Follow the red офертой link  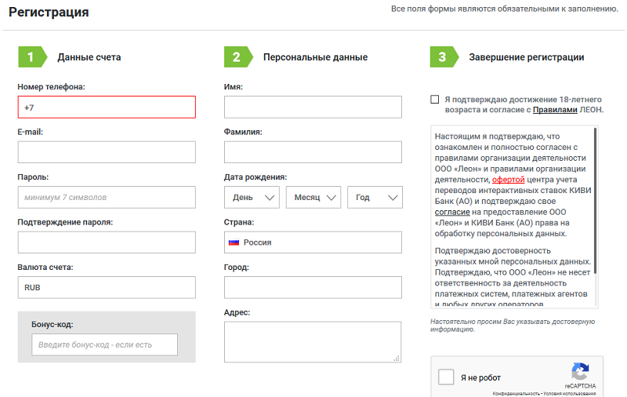(508, 179)
